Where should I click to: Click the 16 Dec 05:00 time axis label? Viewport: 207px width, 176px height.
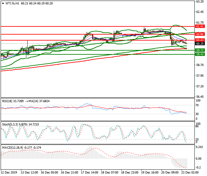(x=49, y=173)
